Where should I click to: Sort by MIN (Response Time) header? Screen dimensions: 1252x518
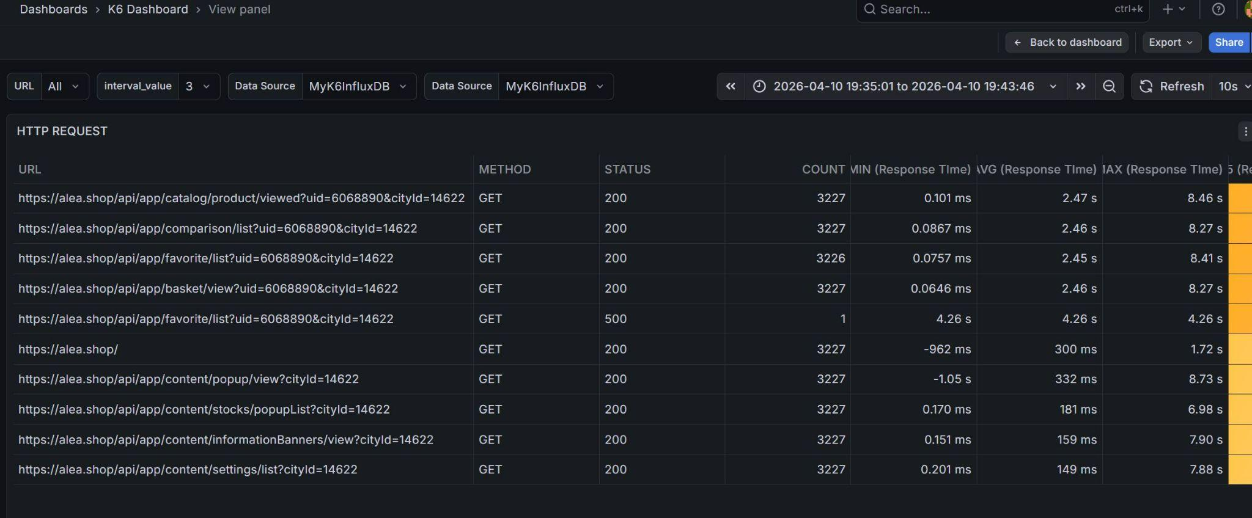911,169
